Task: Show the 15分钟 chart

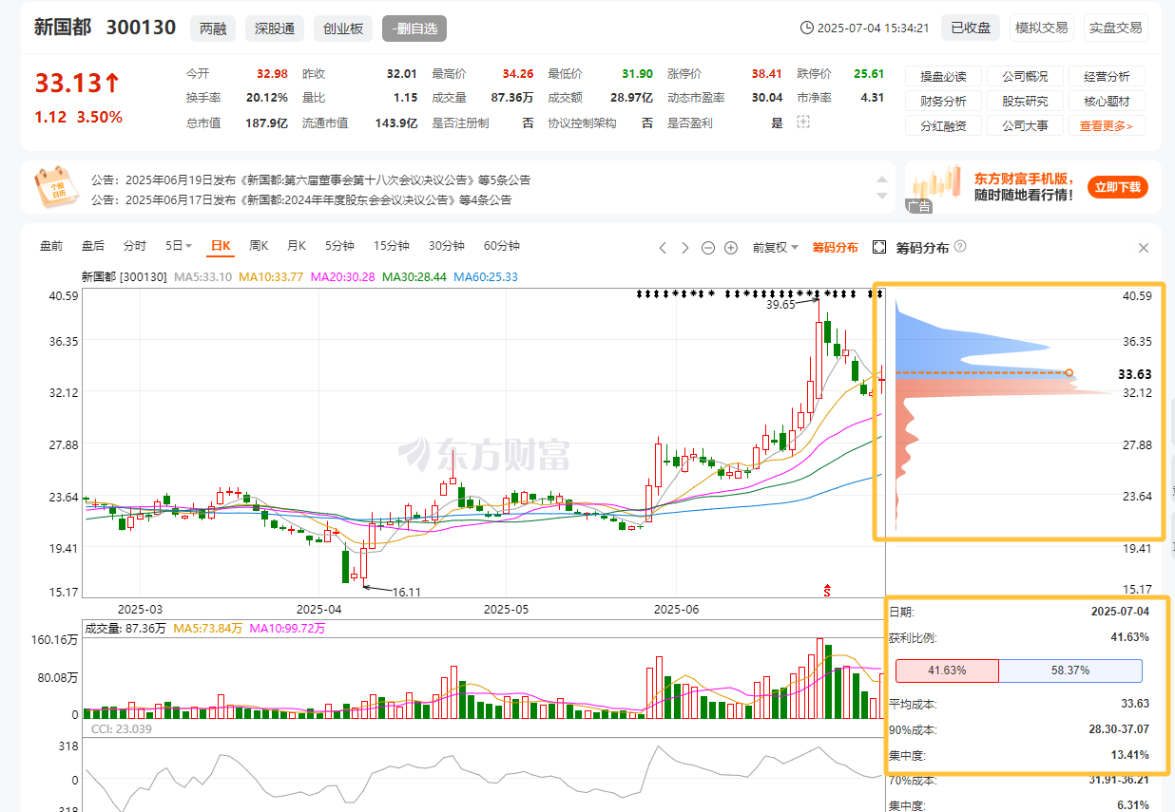Action: coord(391,246)
